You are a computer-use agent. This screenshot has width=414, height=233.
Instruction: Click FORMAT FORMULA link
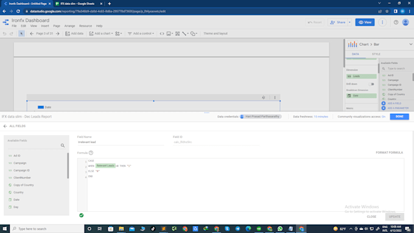point(389,153)
